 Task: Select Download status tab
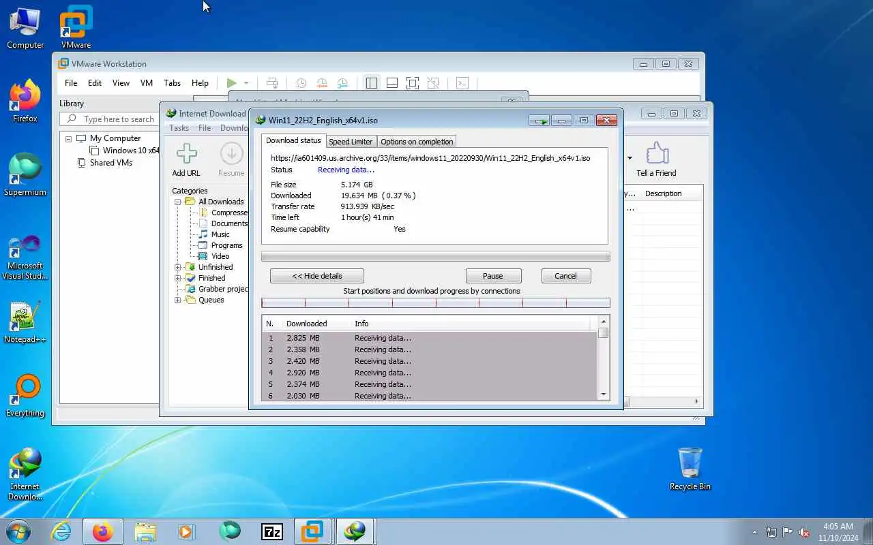[x=293, y=140]
